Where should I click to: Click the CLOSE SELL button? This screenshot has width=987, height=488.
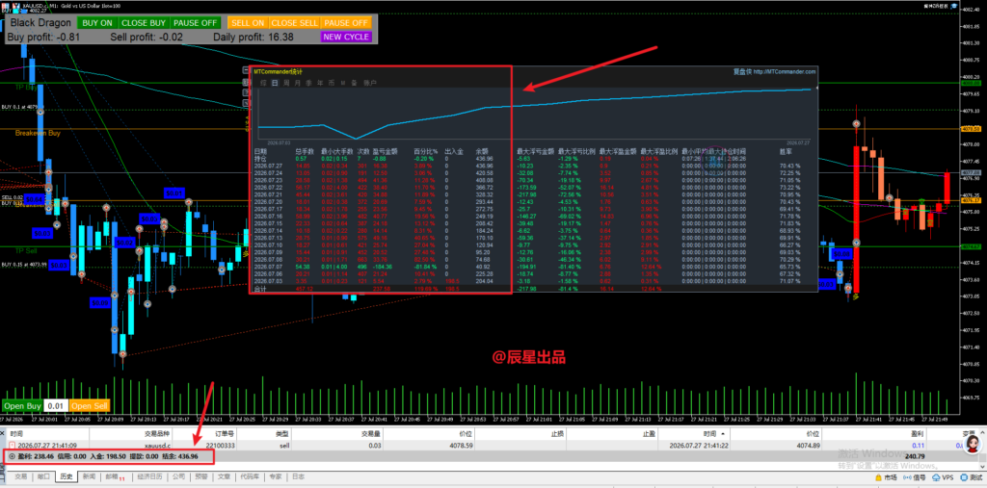click(295, 23)
